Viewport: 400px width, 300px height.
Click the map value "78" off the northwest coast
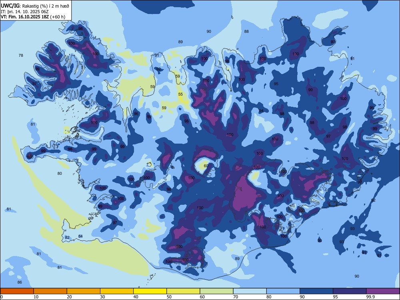point(21,55)
